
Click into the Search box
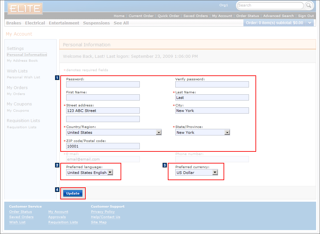point(270,5)
